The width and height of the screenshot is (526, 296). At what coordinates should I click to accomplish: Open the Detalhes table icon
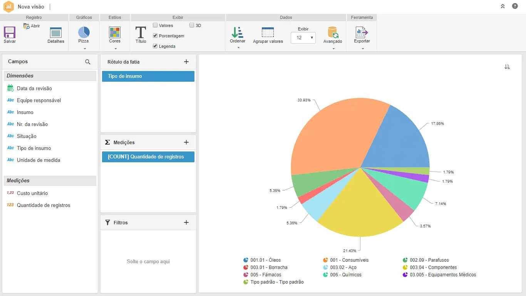coord(56,33)
